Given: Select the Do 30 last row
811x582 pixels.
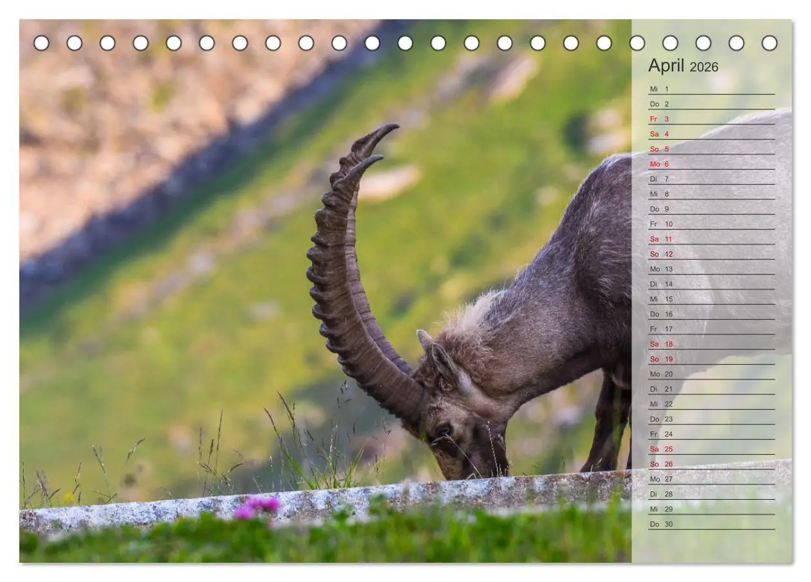Looking at the screenshot, I should pyautogui.click(x=711, y=523).
